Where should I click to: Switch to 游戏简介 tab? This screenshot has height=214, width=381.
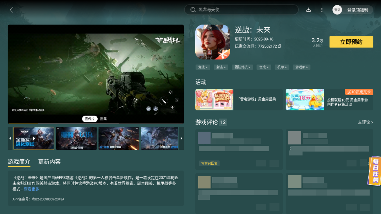pyautogui.click(x=19, y=162)
